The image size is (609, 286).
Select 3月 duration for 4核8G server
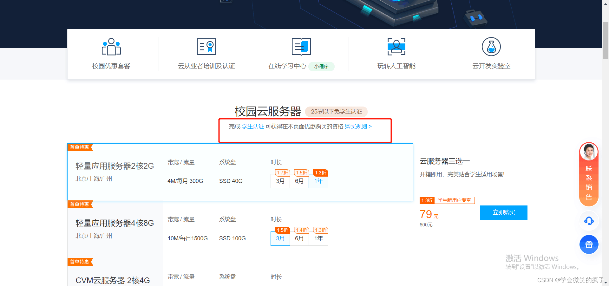click(x=280, y=238)
